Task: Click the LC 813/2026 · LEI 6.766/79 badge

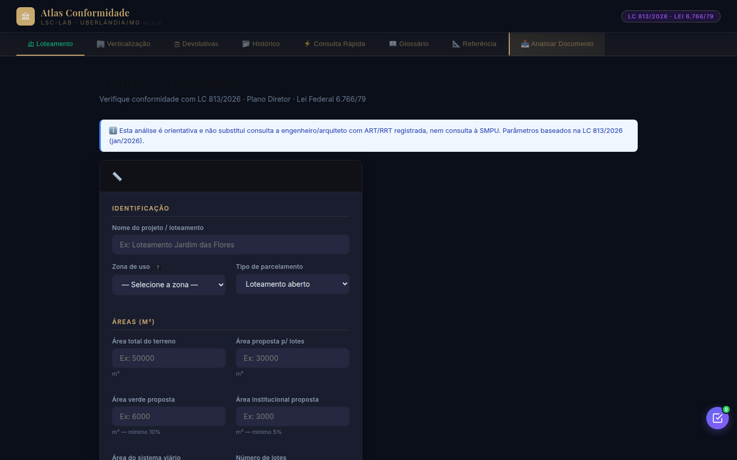Action: click(671, 16)
